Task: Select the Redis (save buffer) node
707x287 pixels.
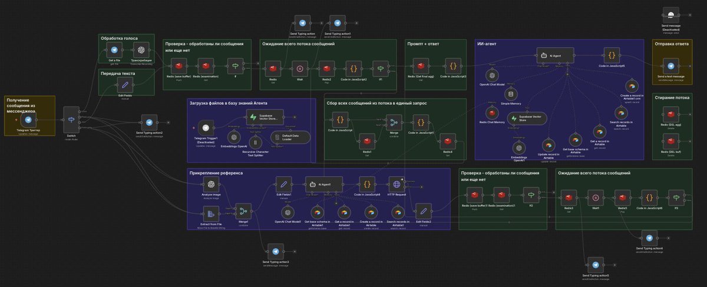Action: (x=179, y=67)
